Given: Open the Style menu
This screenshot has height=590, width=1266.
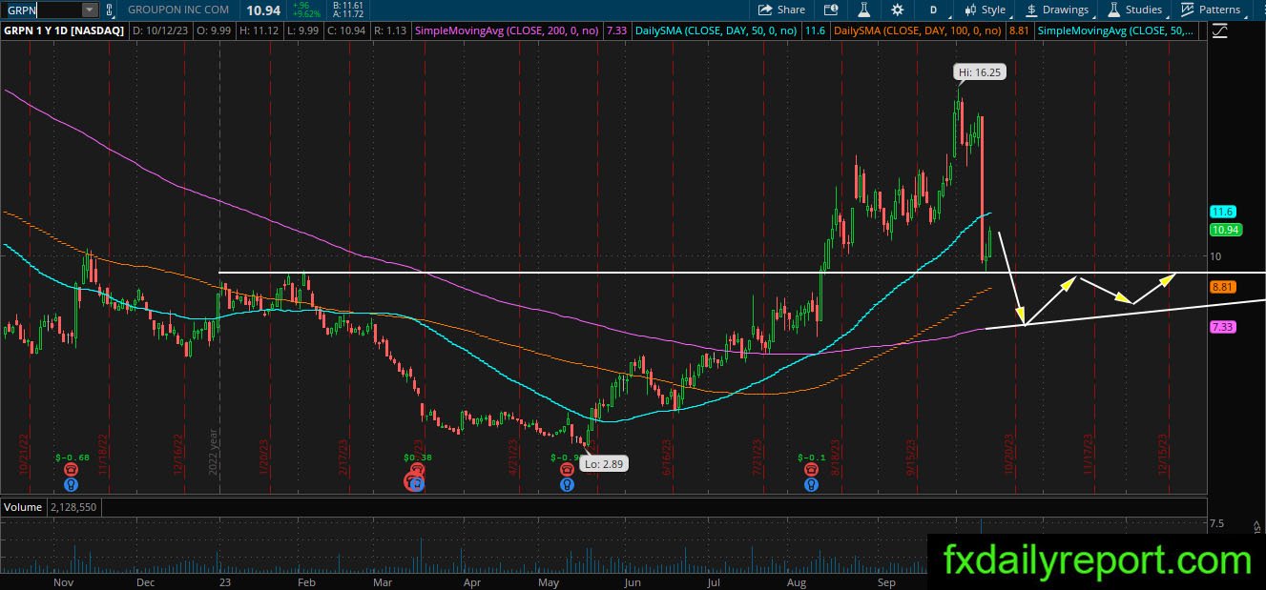Looking at the screenshot, I should tap(985, 10).
